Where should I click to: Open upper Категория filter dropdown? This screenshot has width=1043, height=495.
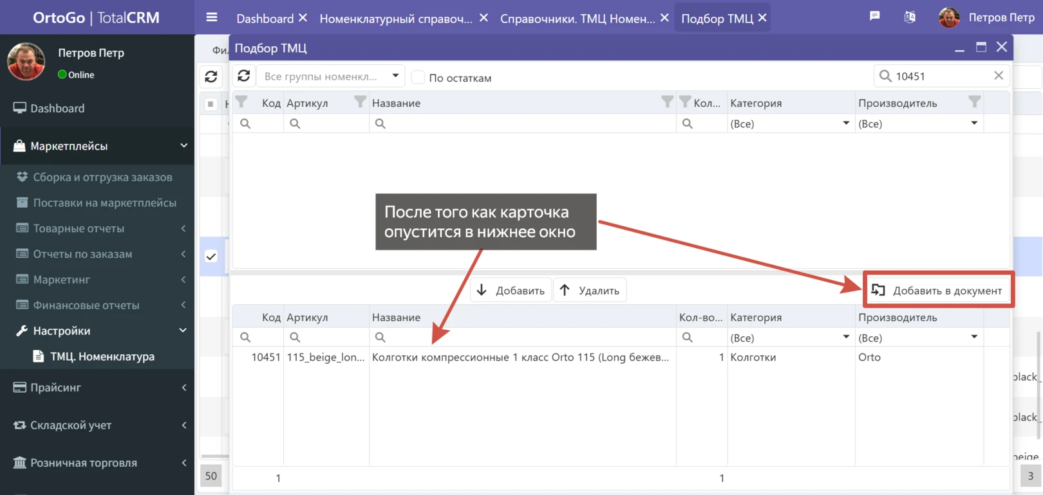click(x=789, y=123)
